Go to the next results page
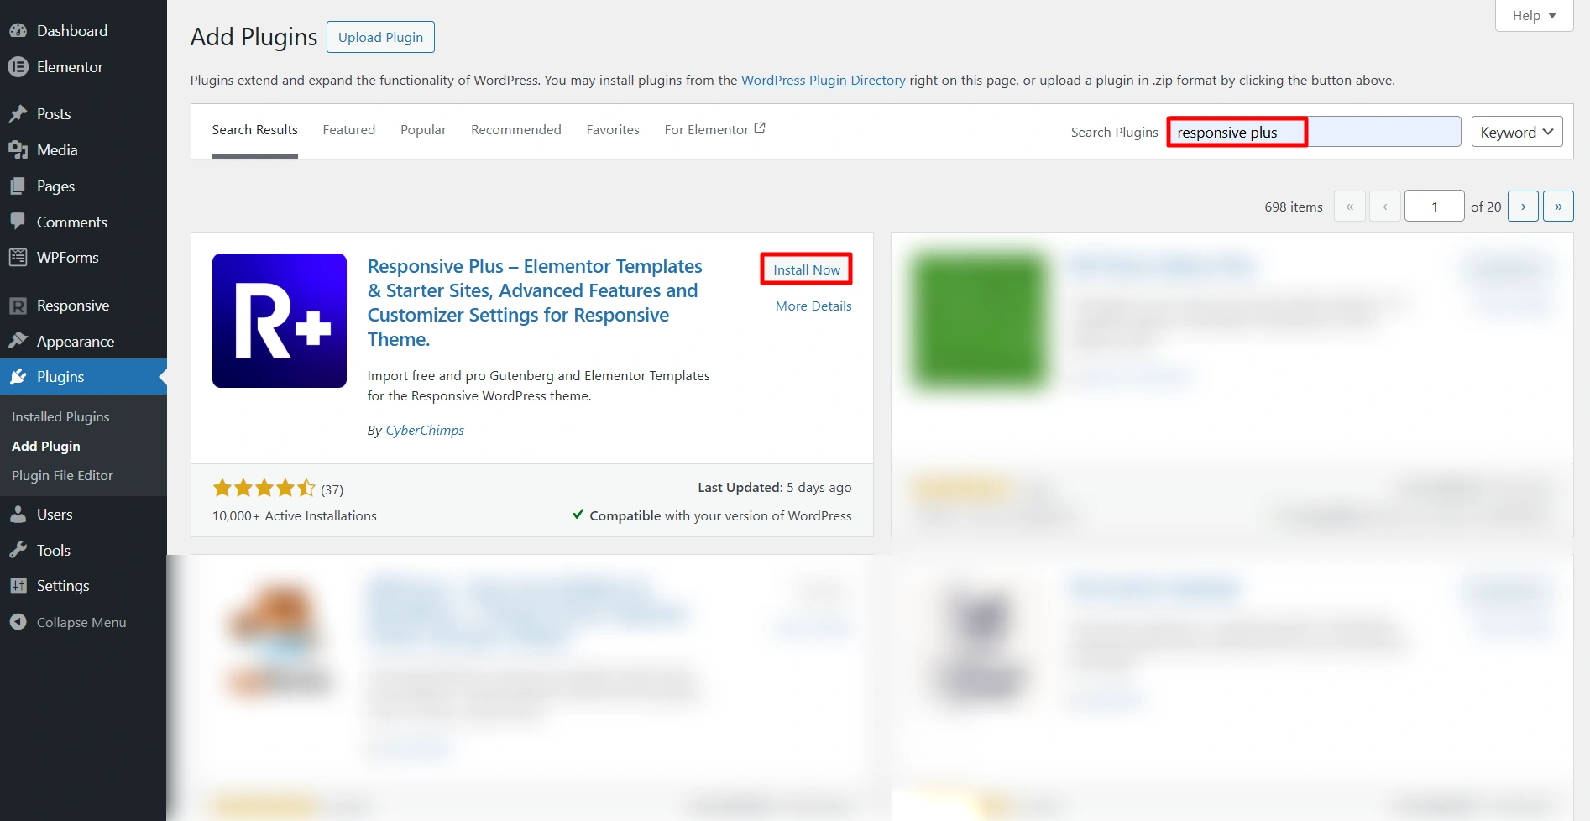This screenshot has width=1590, height=821. [1523, 207]
